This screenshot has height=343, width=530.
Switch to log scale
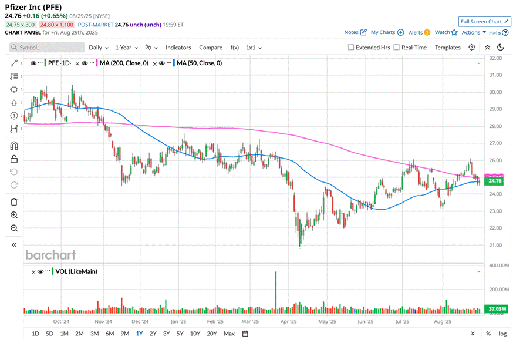click(502, 334)
